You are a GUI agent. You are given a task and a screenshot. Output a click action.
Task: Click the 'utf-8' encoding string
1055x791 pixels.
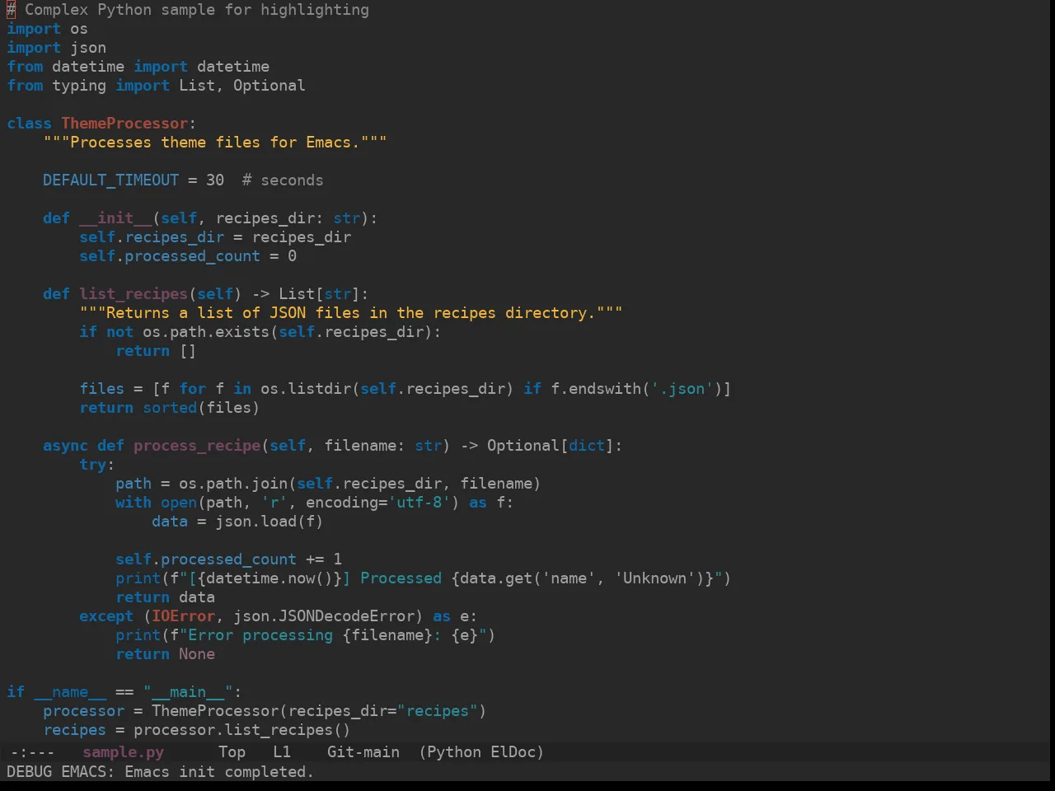[420, 502]
